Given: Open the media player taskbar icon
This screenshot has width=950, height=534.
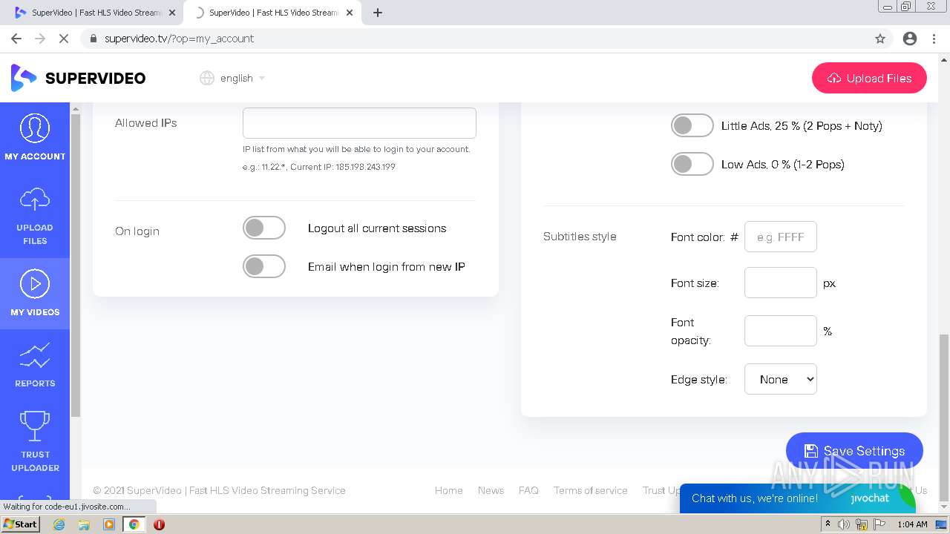Looking at the screenshot, I should (x=109, y=524).
